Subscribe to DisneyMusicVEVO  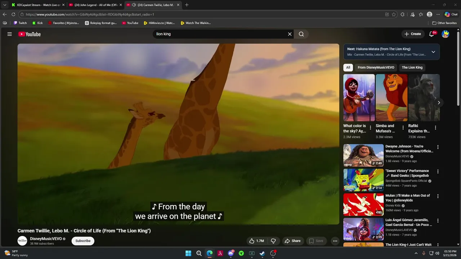83,241
